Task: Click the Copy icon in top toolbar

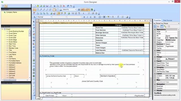Action: pyautogui.click(x=57, y=6)
